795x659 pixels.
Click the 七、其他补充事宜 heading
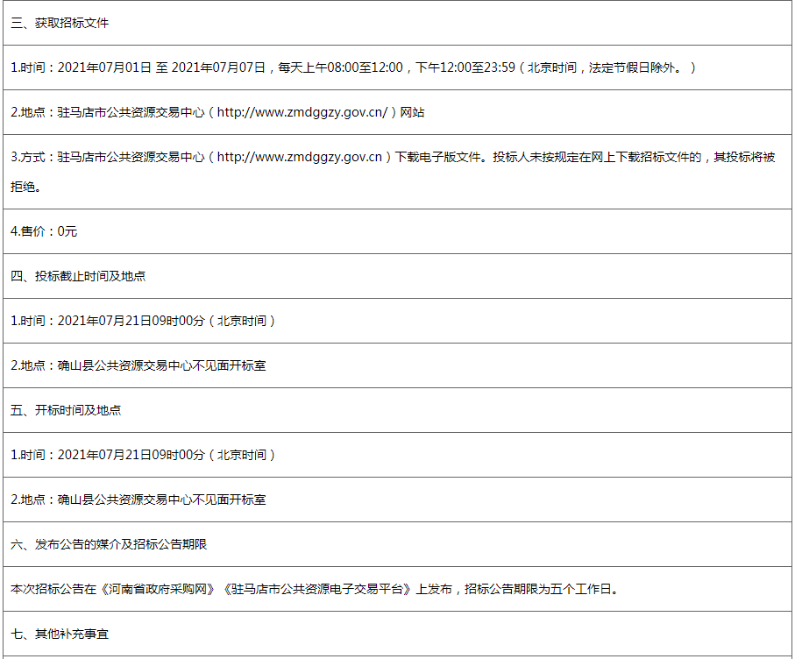coord(60,634)
